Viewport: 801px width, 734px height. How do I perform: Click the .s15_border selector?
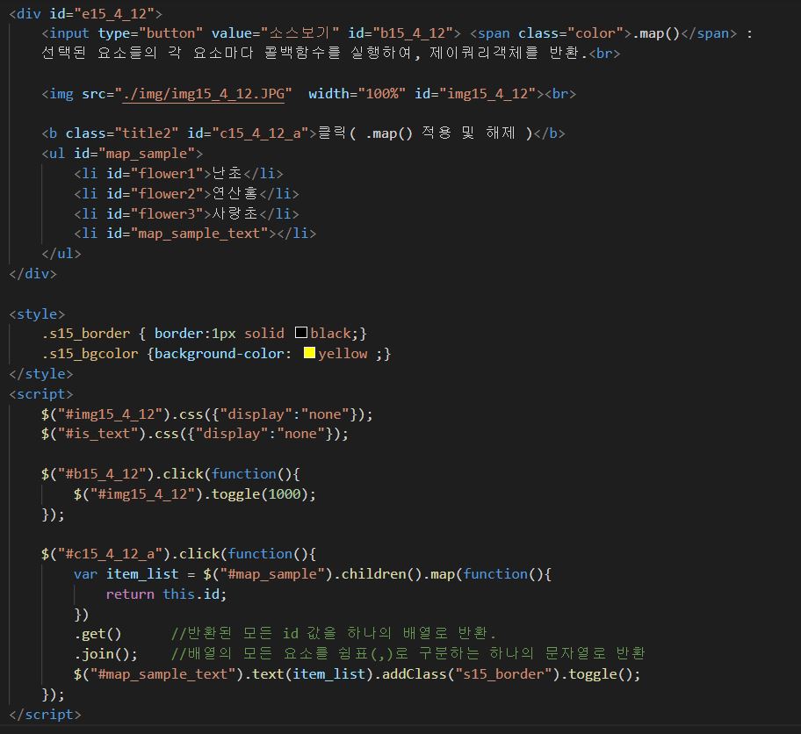(x=86, y=334)
